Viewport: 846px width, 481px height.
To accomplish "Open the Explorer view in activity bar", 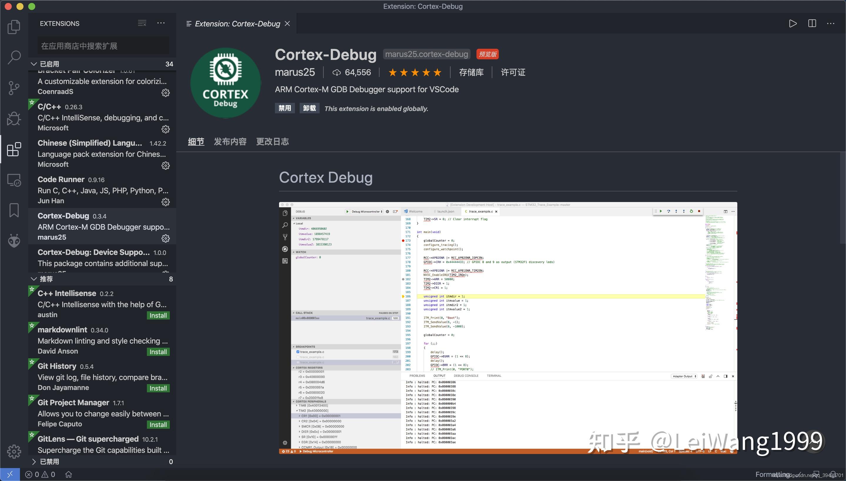I will tap(14, 27).
